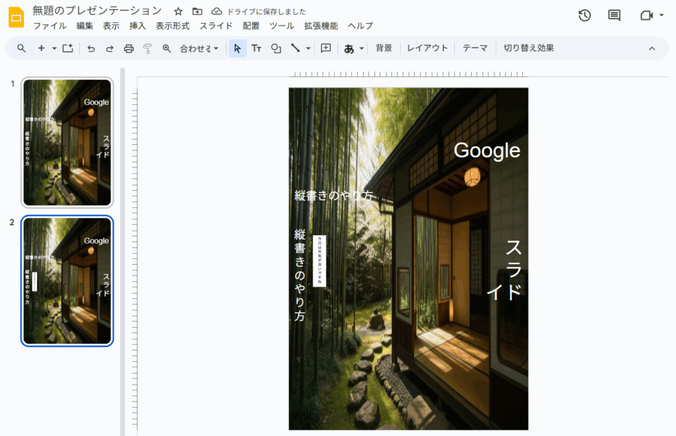Open the search menus magnifier
The height and width of the screenshot is (436, 676).
point(22,48)
